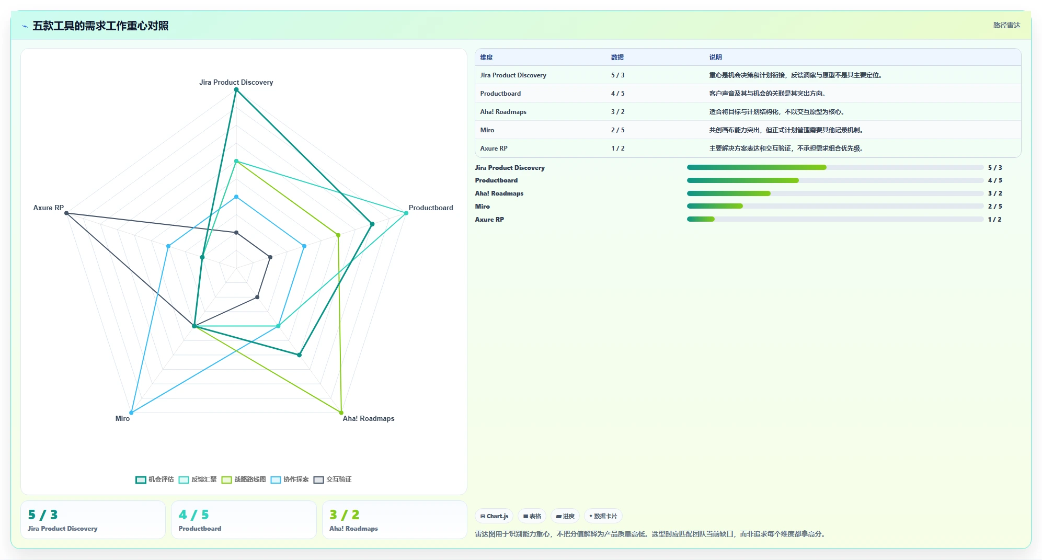This screenshot has height=560, width=1042.
Task: Click the Miro radar axis label
Action: [122, 418]
